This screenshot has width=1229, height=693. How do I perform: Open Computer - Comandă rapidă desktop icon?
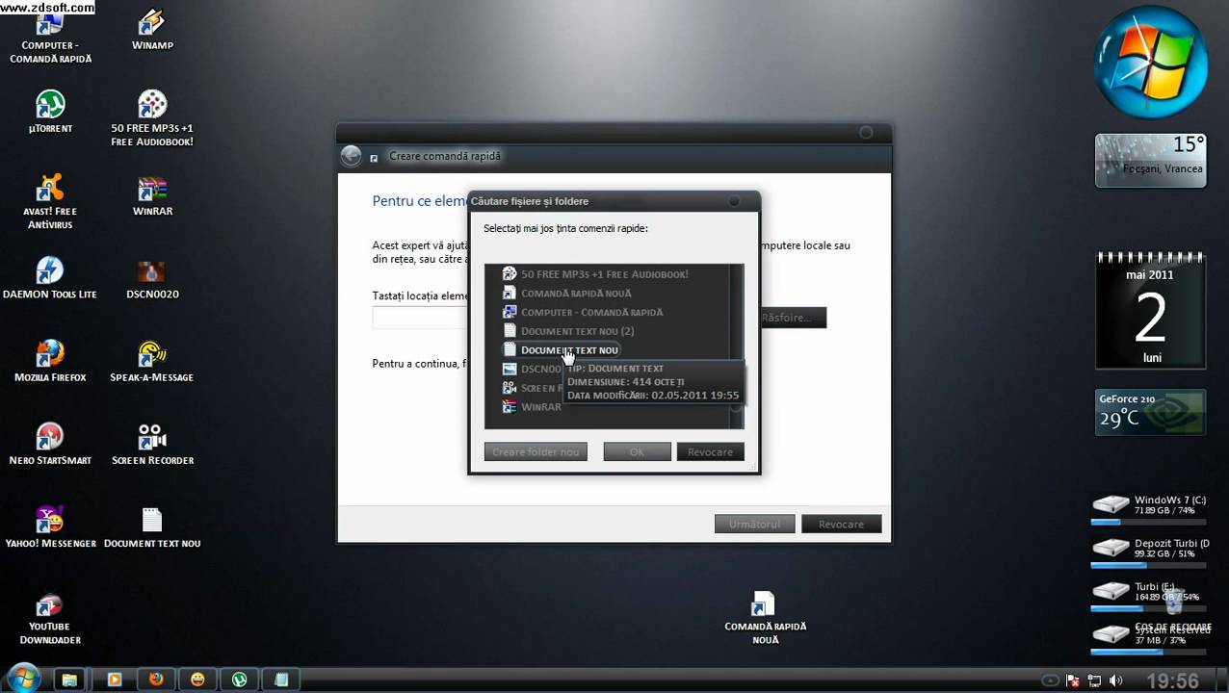coord(50,38)
